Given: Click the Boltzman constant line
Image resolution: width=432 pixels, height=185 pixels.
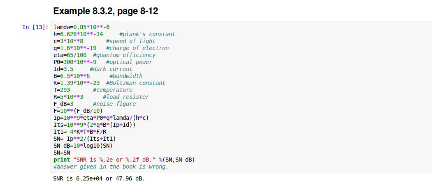Looking at the screenshot, I should click(x=109, y=83).
